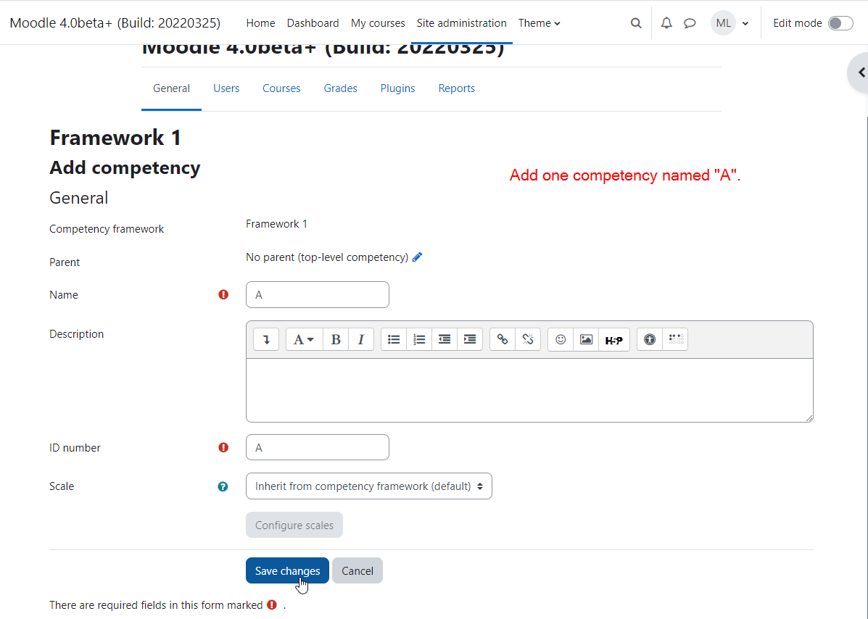Viewport: 868px width, 619px height.
Task: Click inside the Description text area
Action: (x=530, y=391)
